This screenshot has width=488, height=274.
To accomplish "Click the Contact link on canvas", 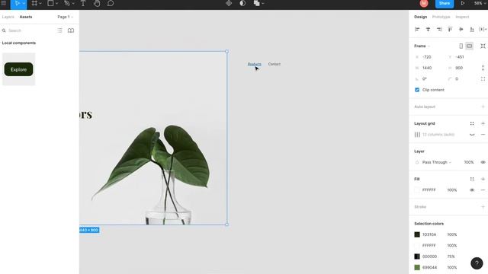I will pos(274,64).
